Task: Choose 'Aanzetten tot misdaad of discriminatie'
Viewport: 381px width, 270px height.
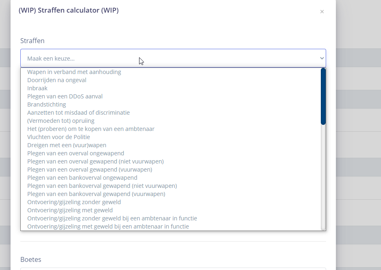Action: tap(78, 113)
